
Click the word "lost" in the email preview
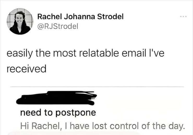(x=100, y=126)
